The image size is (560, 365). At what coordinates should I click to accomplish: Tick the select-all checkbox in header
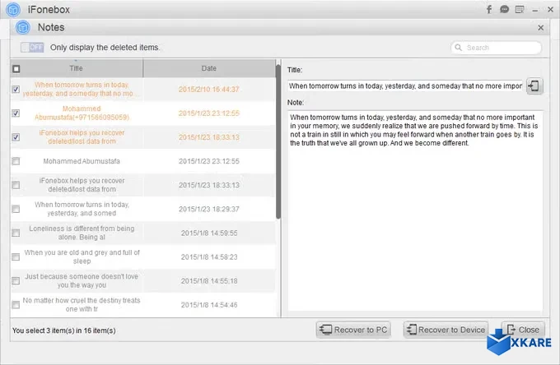tap(16, 68)
